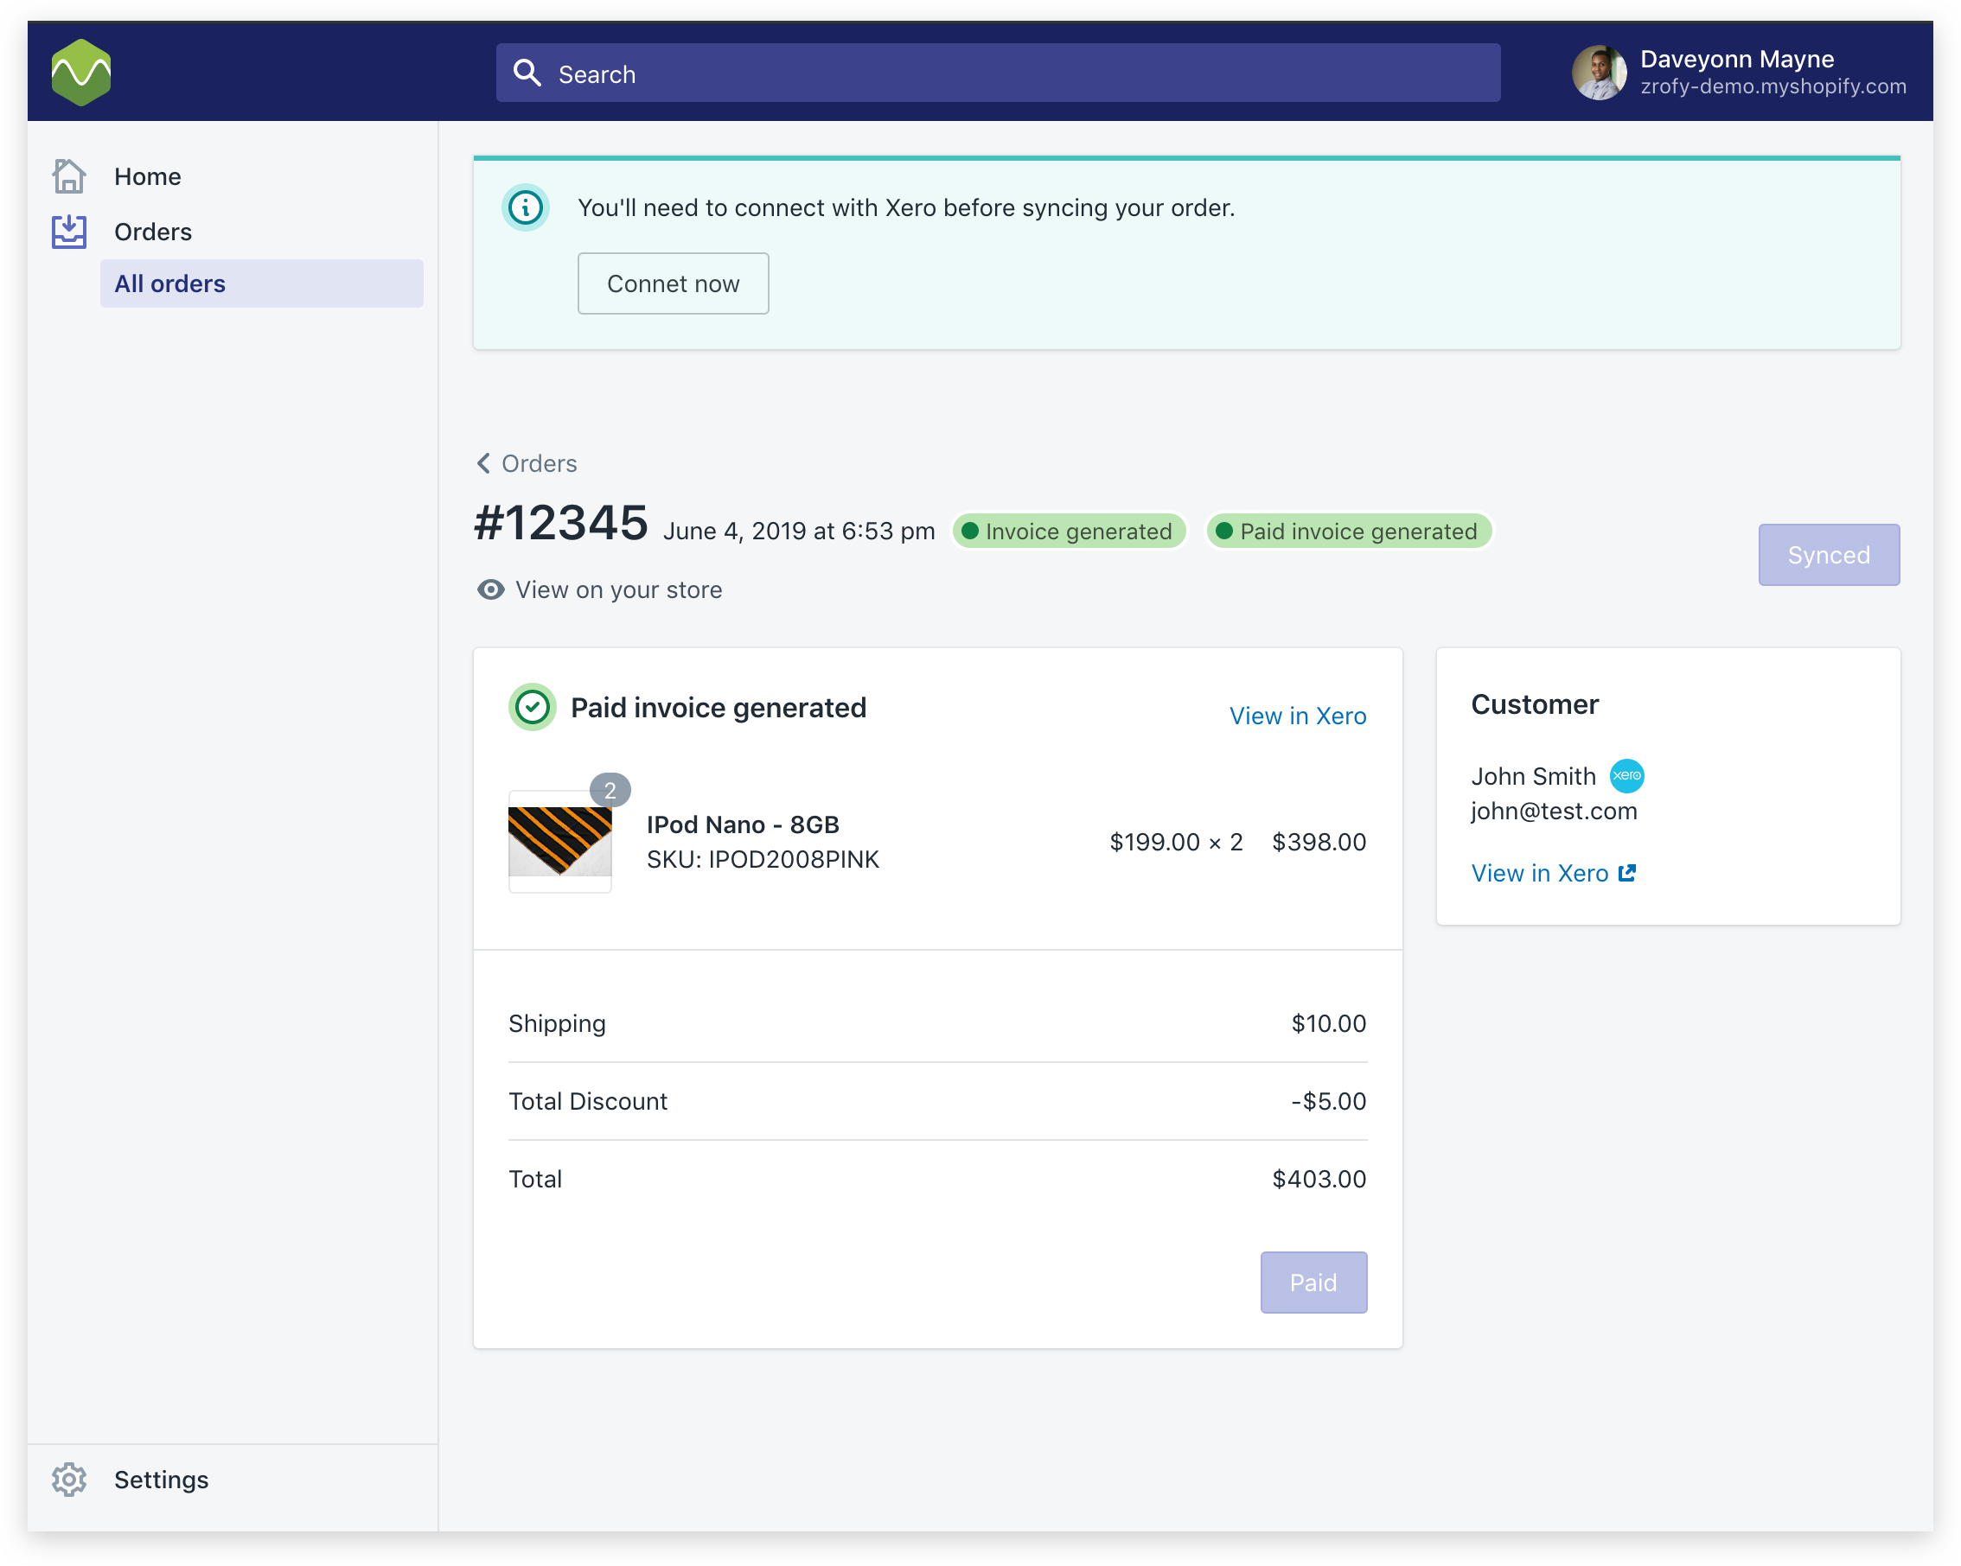
Task: Go to Home in the sidebar
Action: pos(147,176)
